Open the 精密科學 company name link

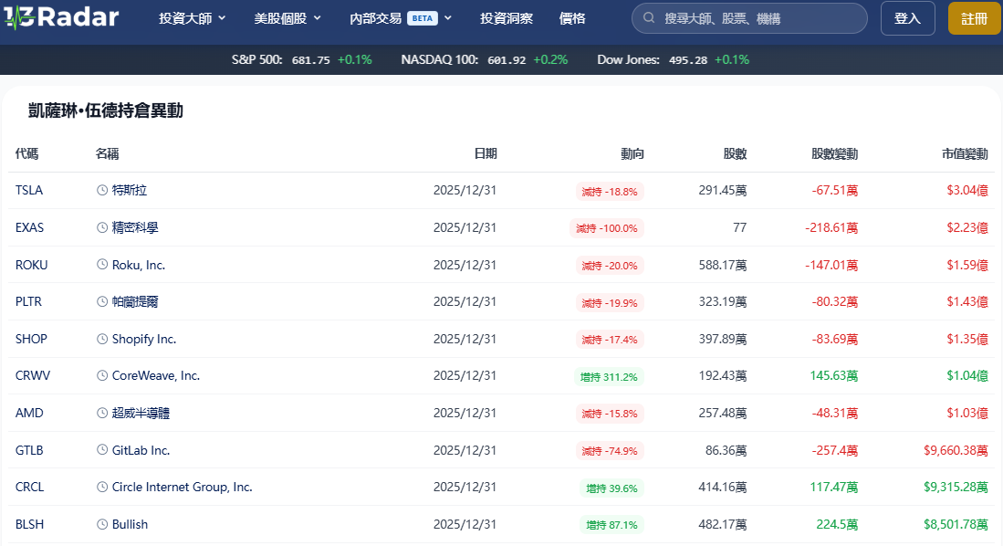(x=135, y=227)
